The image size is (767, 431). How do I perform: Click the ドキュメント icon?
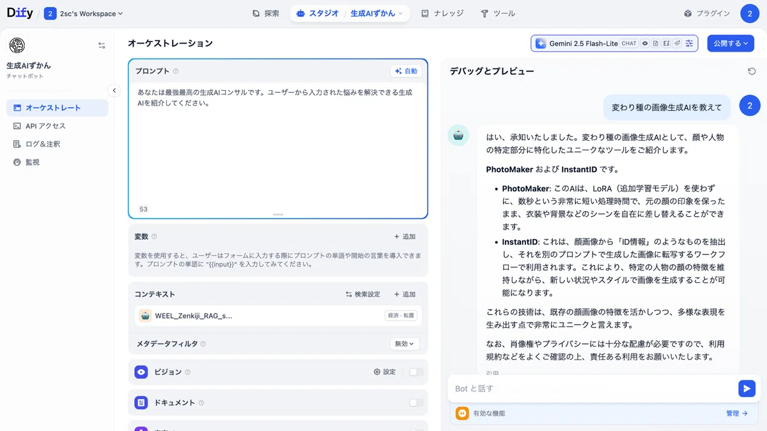(x=141, y=403)
